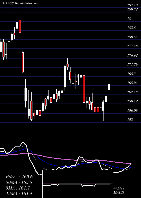Viewport: 141px width, 198px height.
Task: Select the 180.54 price level label
Action: [133, 37]
